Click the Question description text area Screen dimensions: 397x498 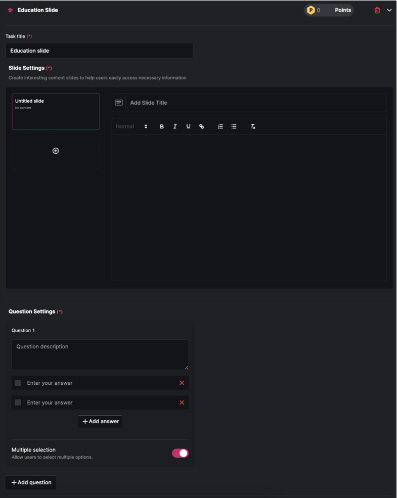click(x=100, y=354)
